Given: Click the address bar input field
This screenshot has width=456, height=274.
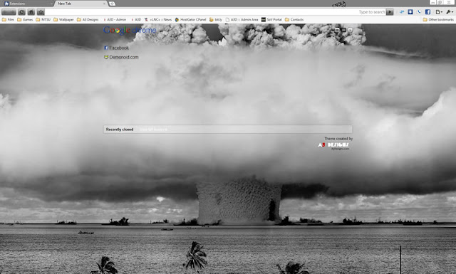Looking at the screenshot, I should 215,12.
